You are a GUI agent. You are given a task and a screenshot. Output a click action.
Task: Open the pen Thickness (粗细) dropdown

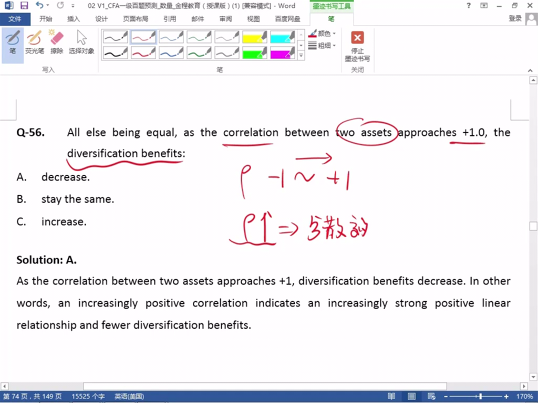coord(322,46)
